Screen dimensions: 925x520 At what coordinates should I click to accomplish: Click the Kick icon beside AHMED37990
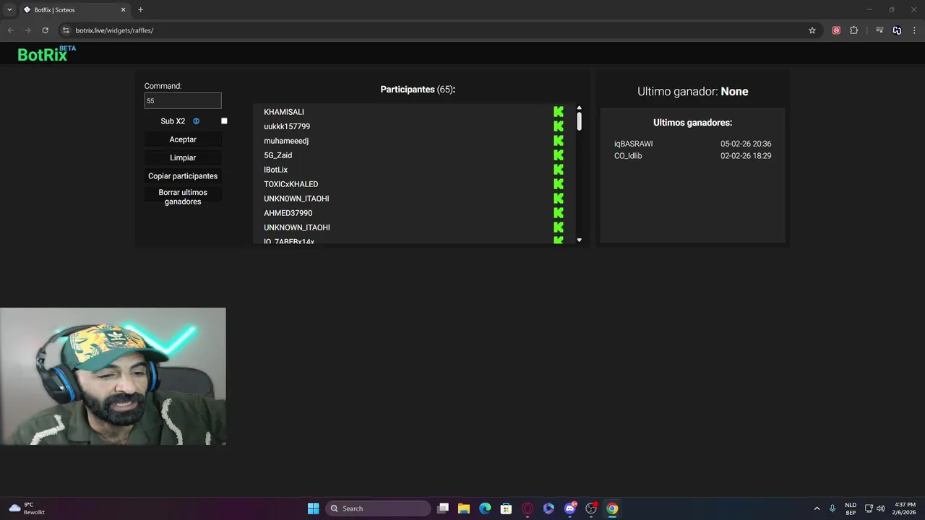coord(559,213)
